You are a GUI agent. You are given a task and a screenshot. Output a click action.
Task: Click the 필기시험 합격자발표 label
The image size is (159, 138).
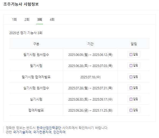coord(36,77)
